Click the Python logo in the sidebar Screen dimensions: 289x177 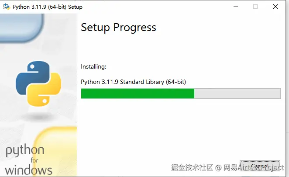click(x=38, y=84)
